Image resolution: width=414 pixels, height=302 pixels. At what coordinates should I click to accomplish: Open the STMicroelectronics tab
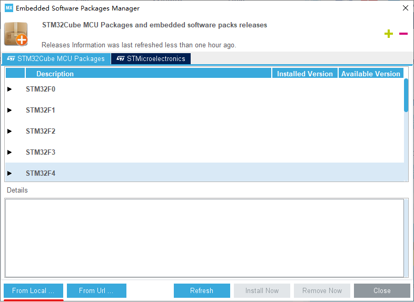(x=151, y=59)
